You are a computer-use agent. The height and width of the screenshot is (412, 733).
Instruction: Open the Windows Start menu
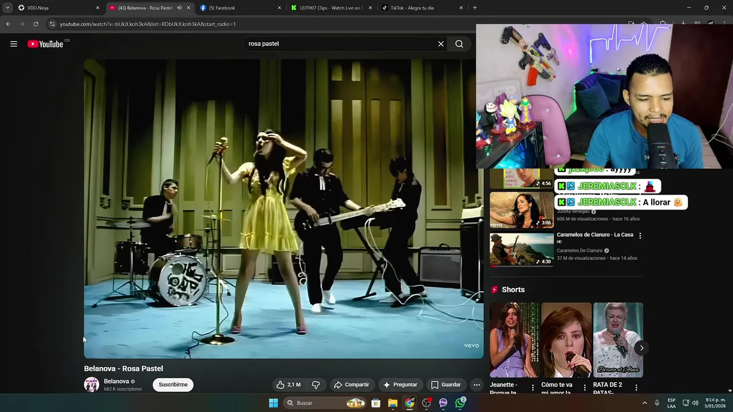click(273, 403)
